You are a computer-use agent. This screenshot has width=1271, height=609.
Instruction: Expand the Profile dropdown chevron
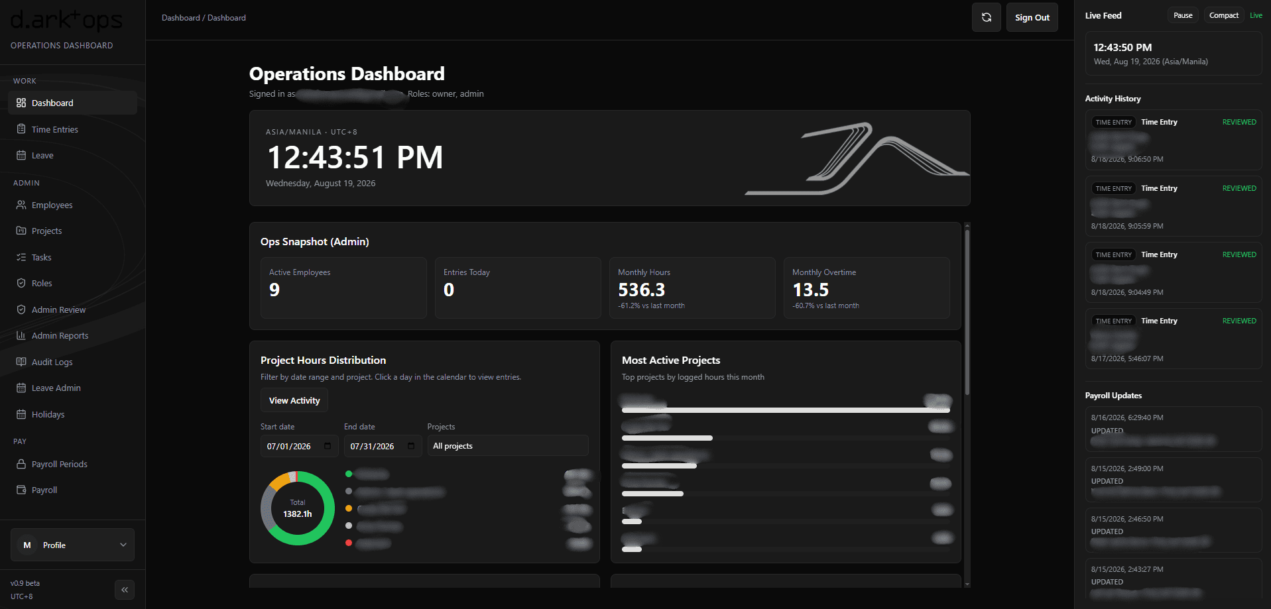tap(123, 545)
